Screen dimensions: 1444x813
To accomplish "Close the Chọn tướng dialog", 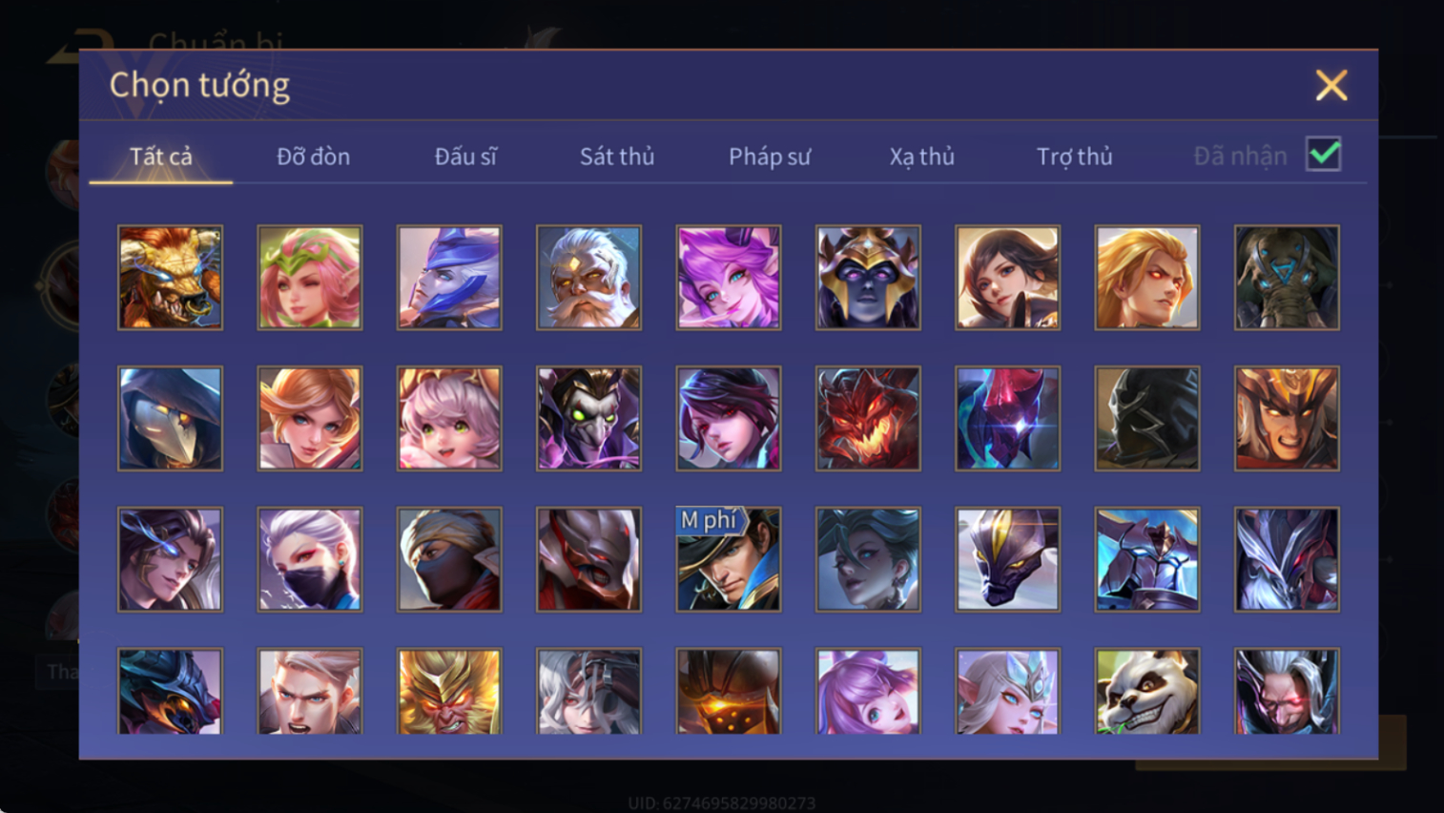I will 1331,86.
